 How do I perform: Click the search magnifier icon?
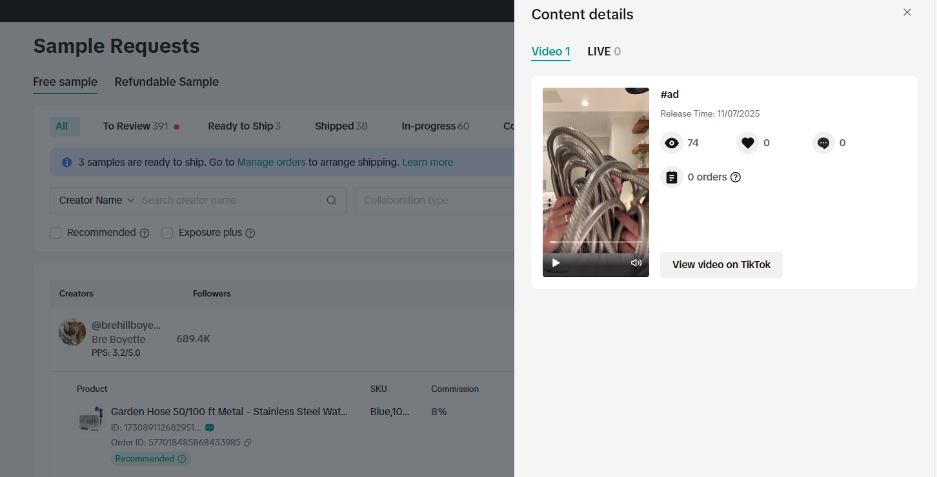tap(331, 200)
